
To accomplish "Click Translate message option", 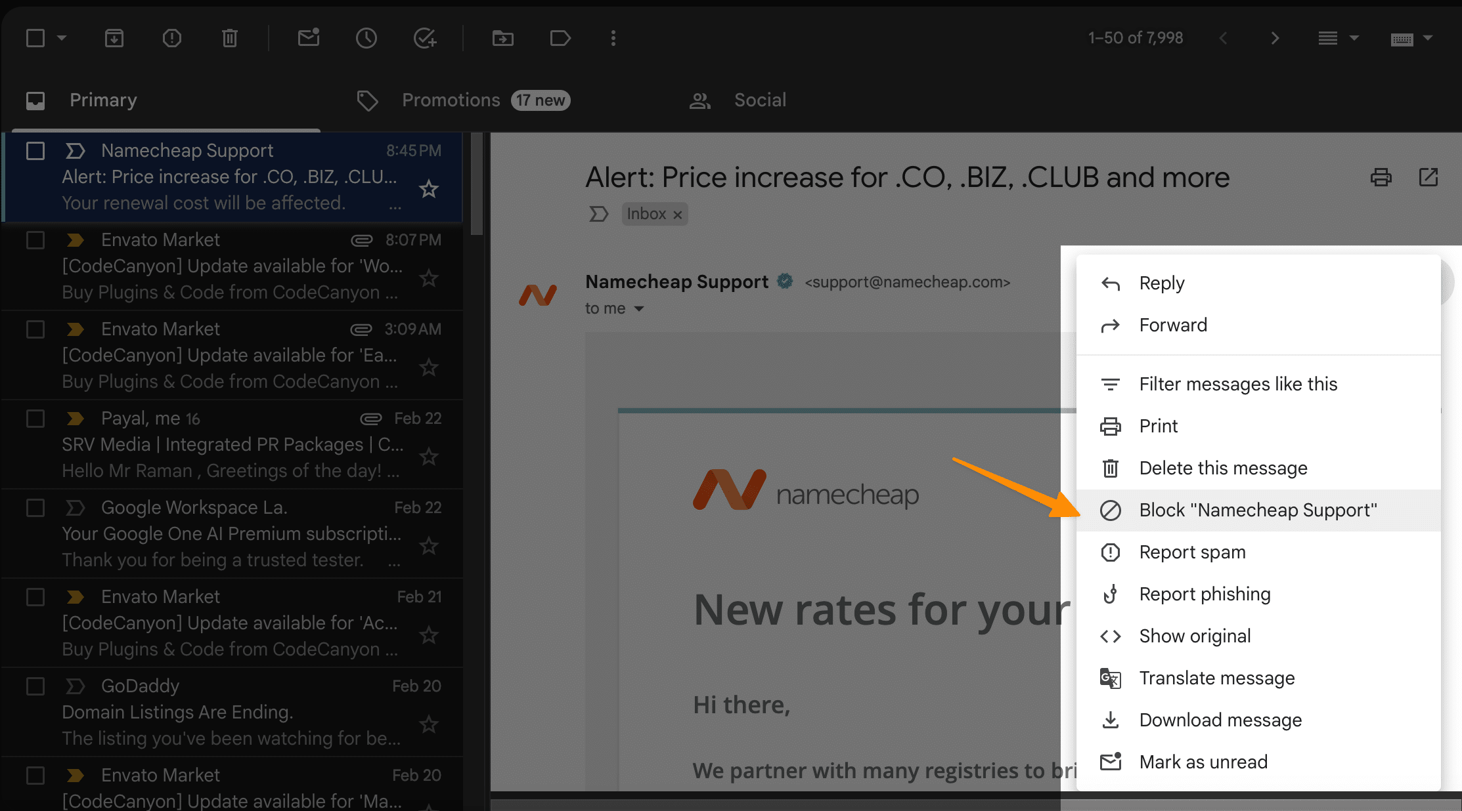I will point(1216,678).
